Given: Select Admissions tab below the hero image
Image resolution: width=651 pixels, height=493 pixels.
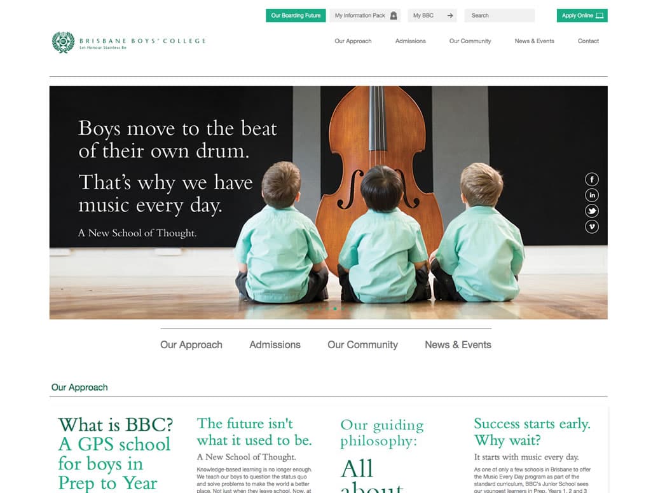Looking at the screenshot, I should 275,345.
